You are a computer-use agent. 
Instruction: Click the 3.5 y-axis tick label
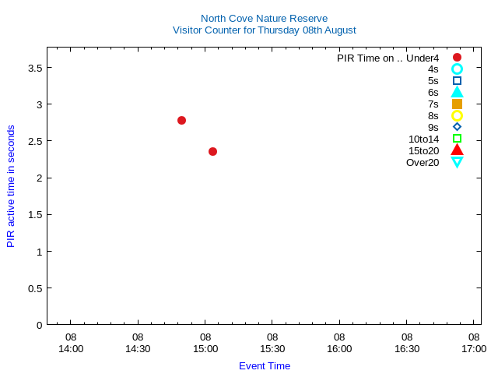(x=35, y=68)
